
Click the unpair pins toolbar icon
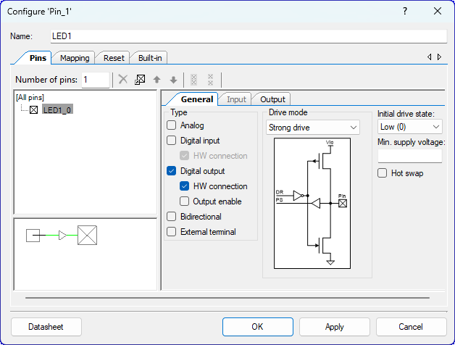click(210, 80)
